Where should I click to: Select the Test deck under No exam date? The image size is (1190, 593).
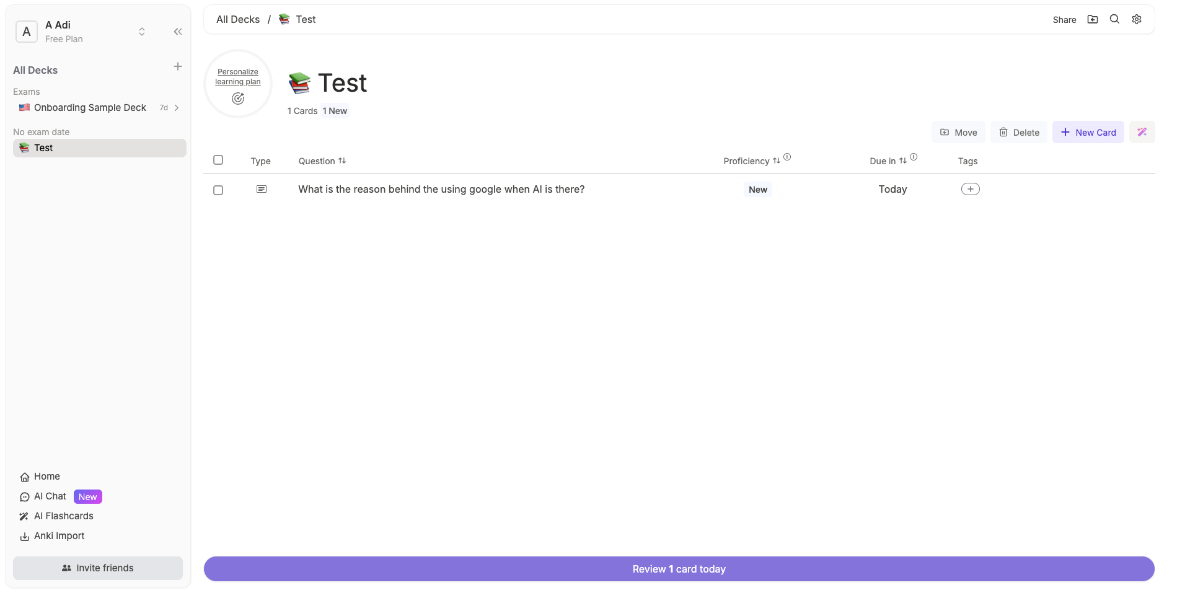43,148
